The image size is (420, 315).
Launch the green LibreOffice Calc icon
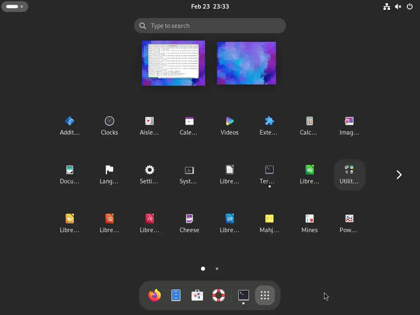tap(309, 174)
